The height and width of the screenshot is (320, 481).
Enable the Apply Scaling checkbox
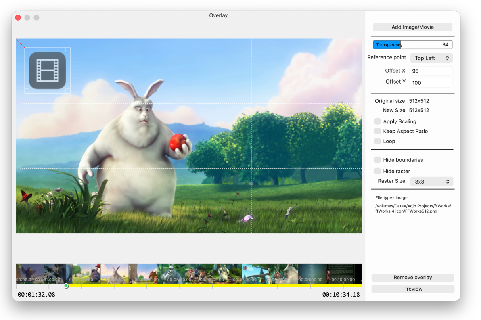(378, 121)
